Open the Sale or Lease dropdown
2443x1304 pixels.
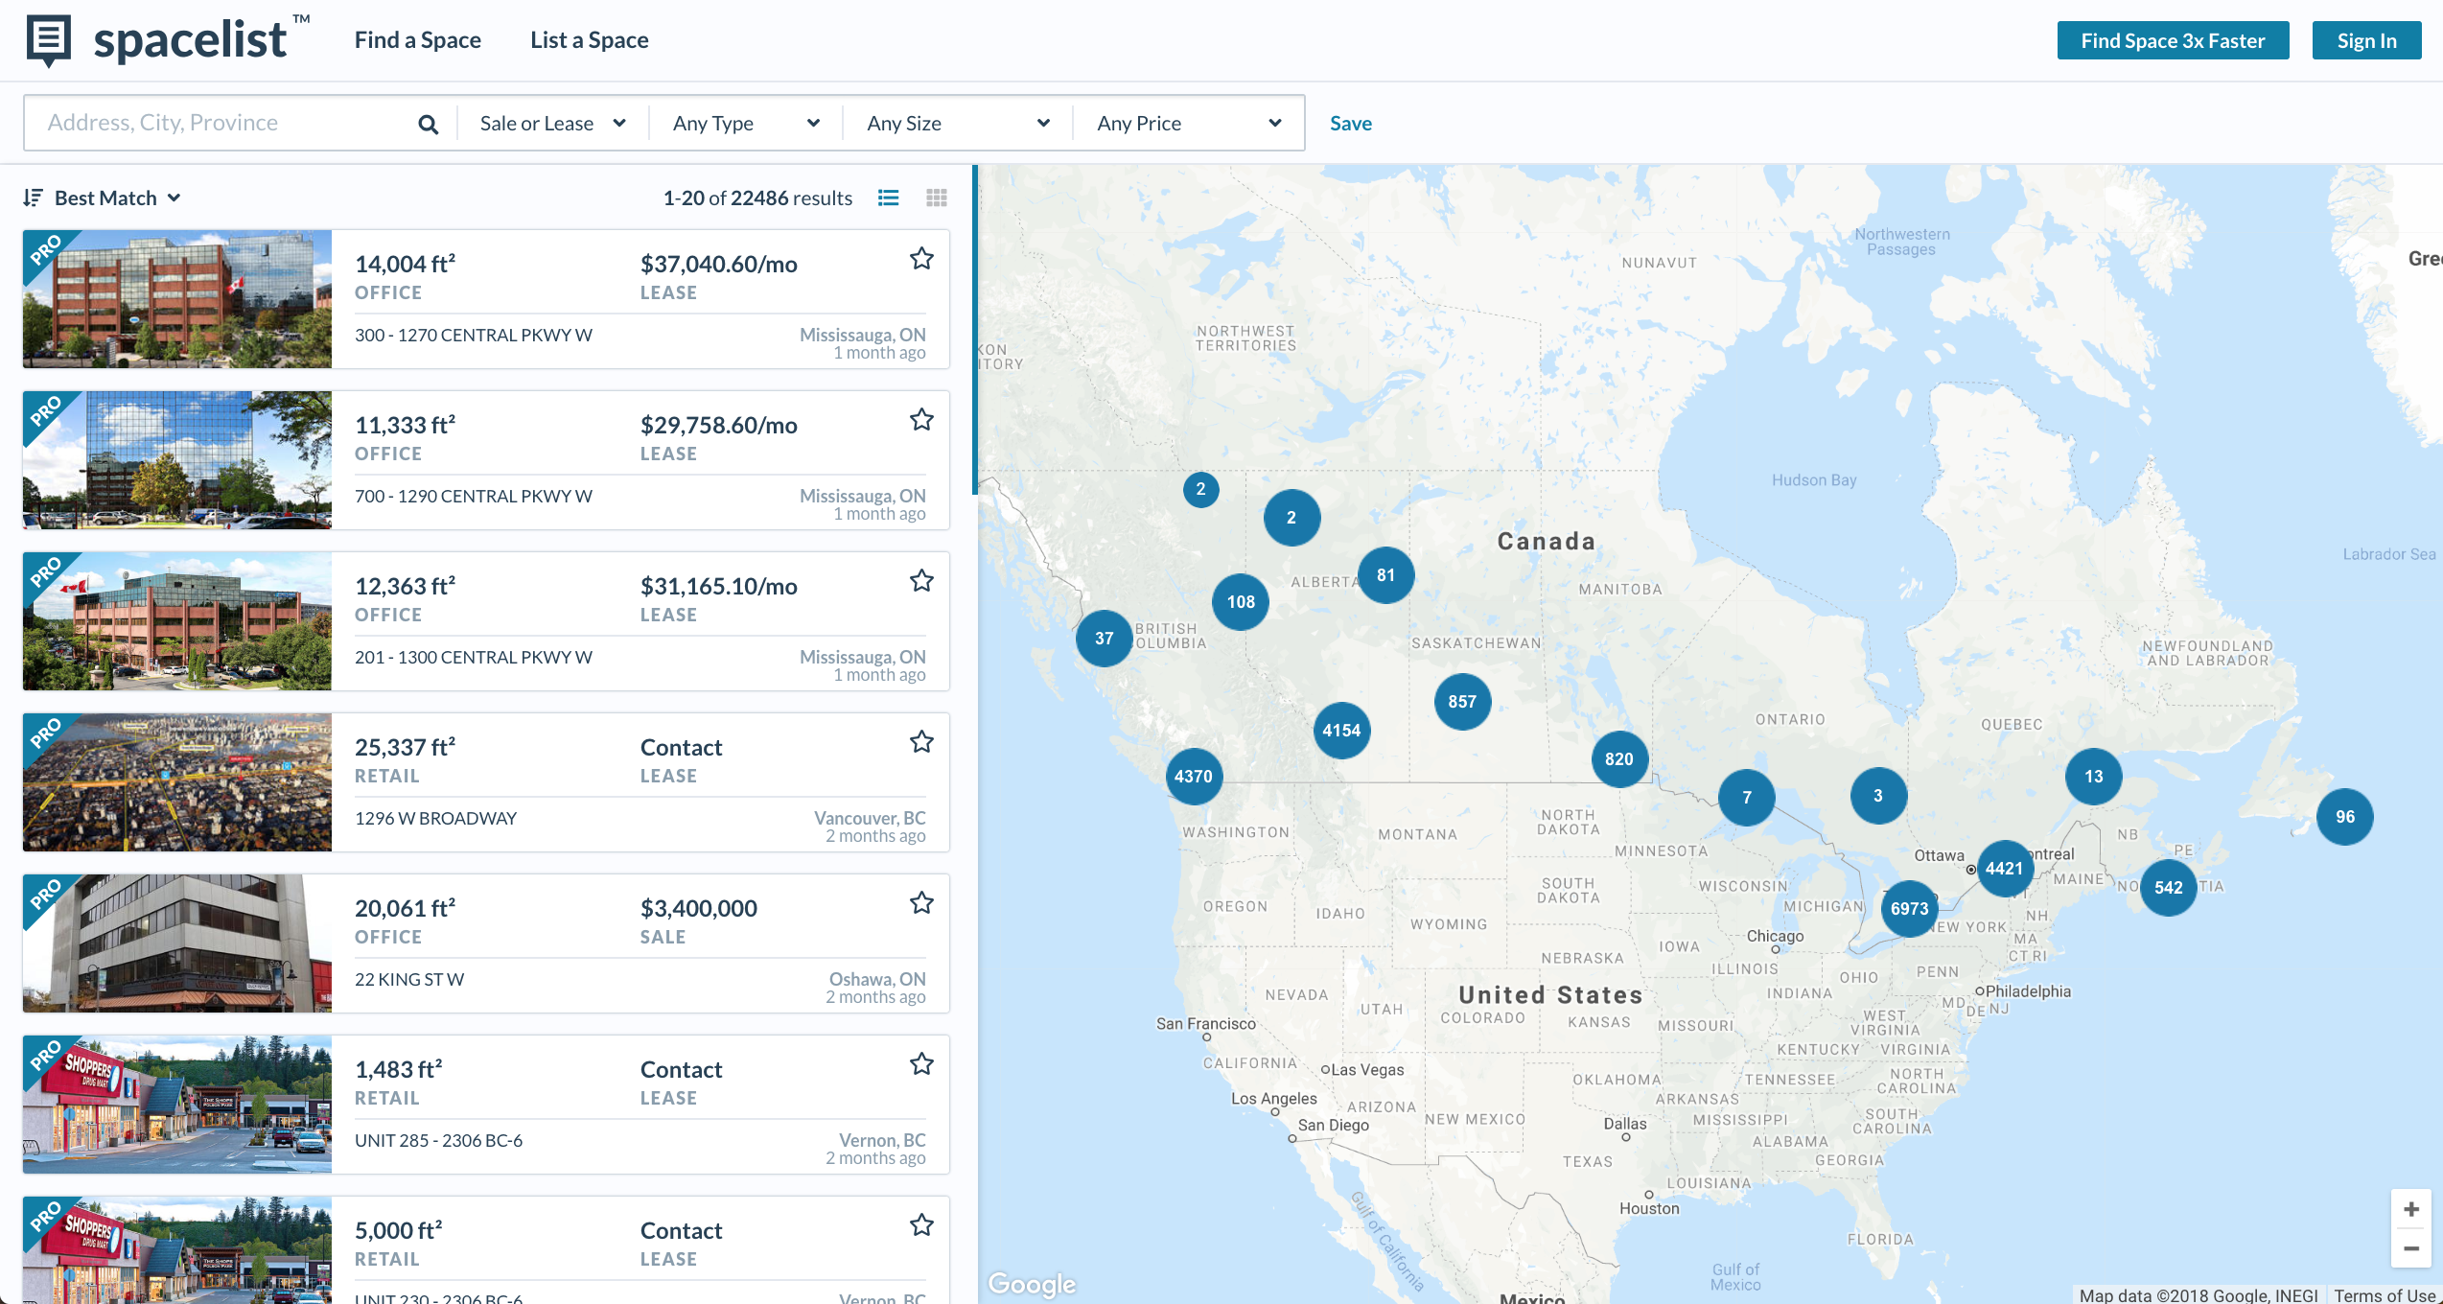[552, 124]
